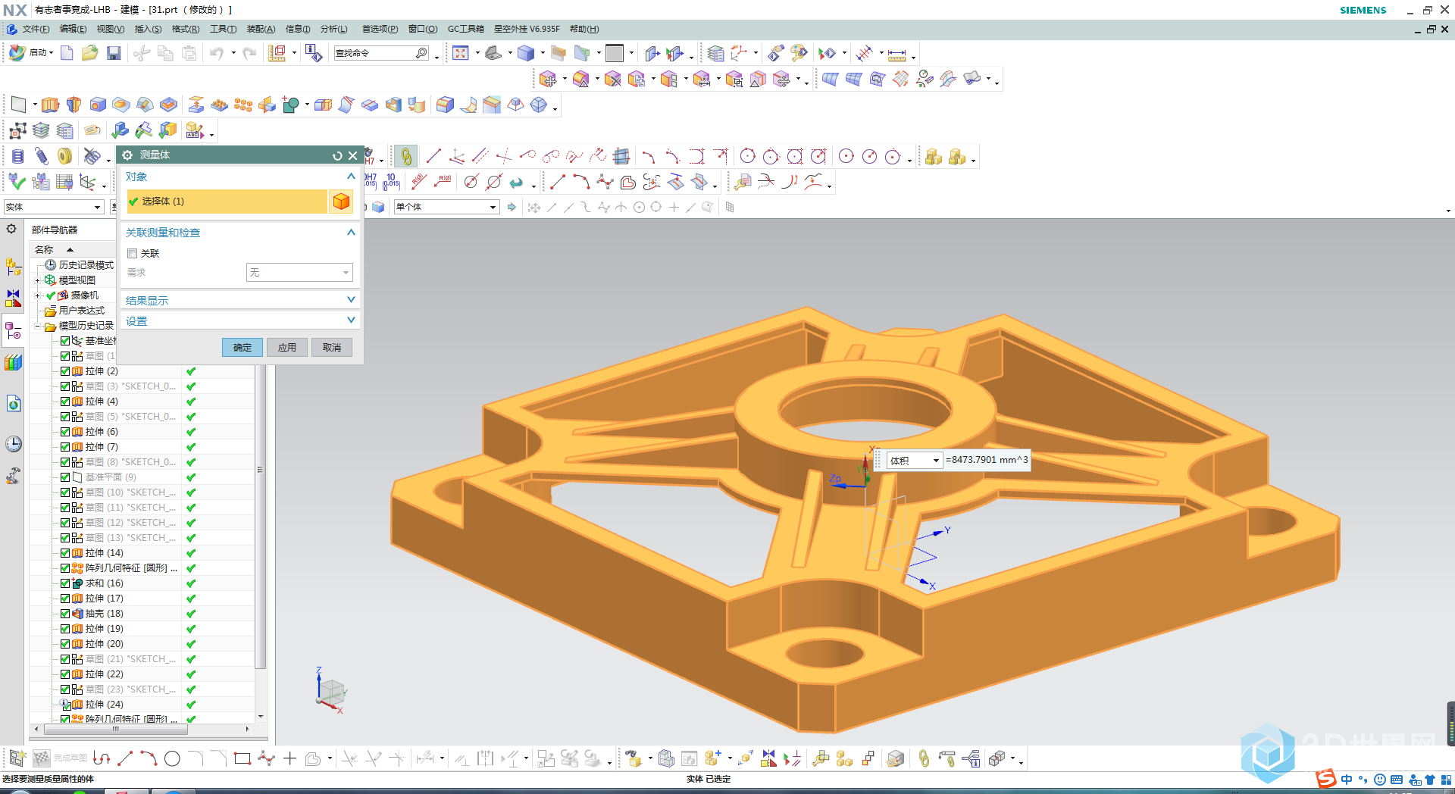Open the Insert menu
Viewport: 1455px width, 794px height.
[148, 30]
